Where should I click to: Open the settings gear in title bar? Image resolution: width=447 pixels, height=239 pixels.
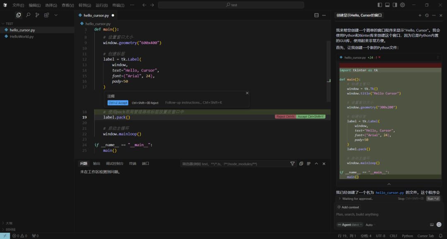click(x=403, y=5)
